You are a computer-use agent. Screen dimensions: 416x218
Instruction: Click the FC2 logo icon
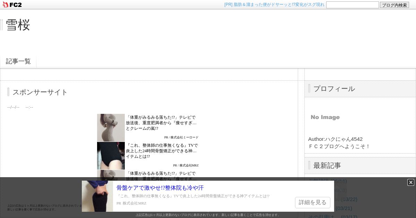click(x=12, y=4)
